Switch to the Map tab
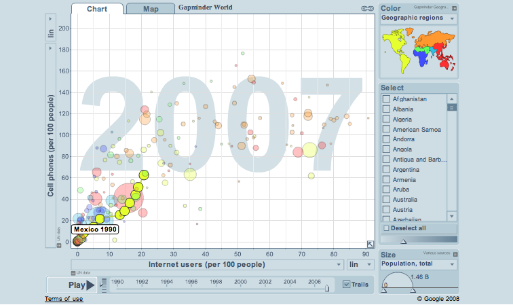 tap(151, 9)
